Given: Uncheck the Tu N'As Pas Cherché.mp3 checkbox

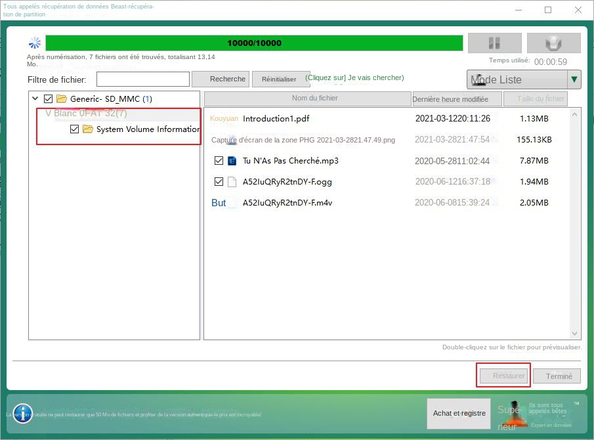Looking at the screenshot, I should pos(219,161).
